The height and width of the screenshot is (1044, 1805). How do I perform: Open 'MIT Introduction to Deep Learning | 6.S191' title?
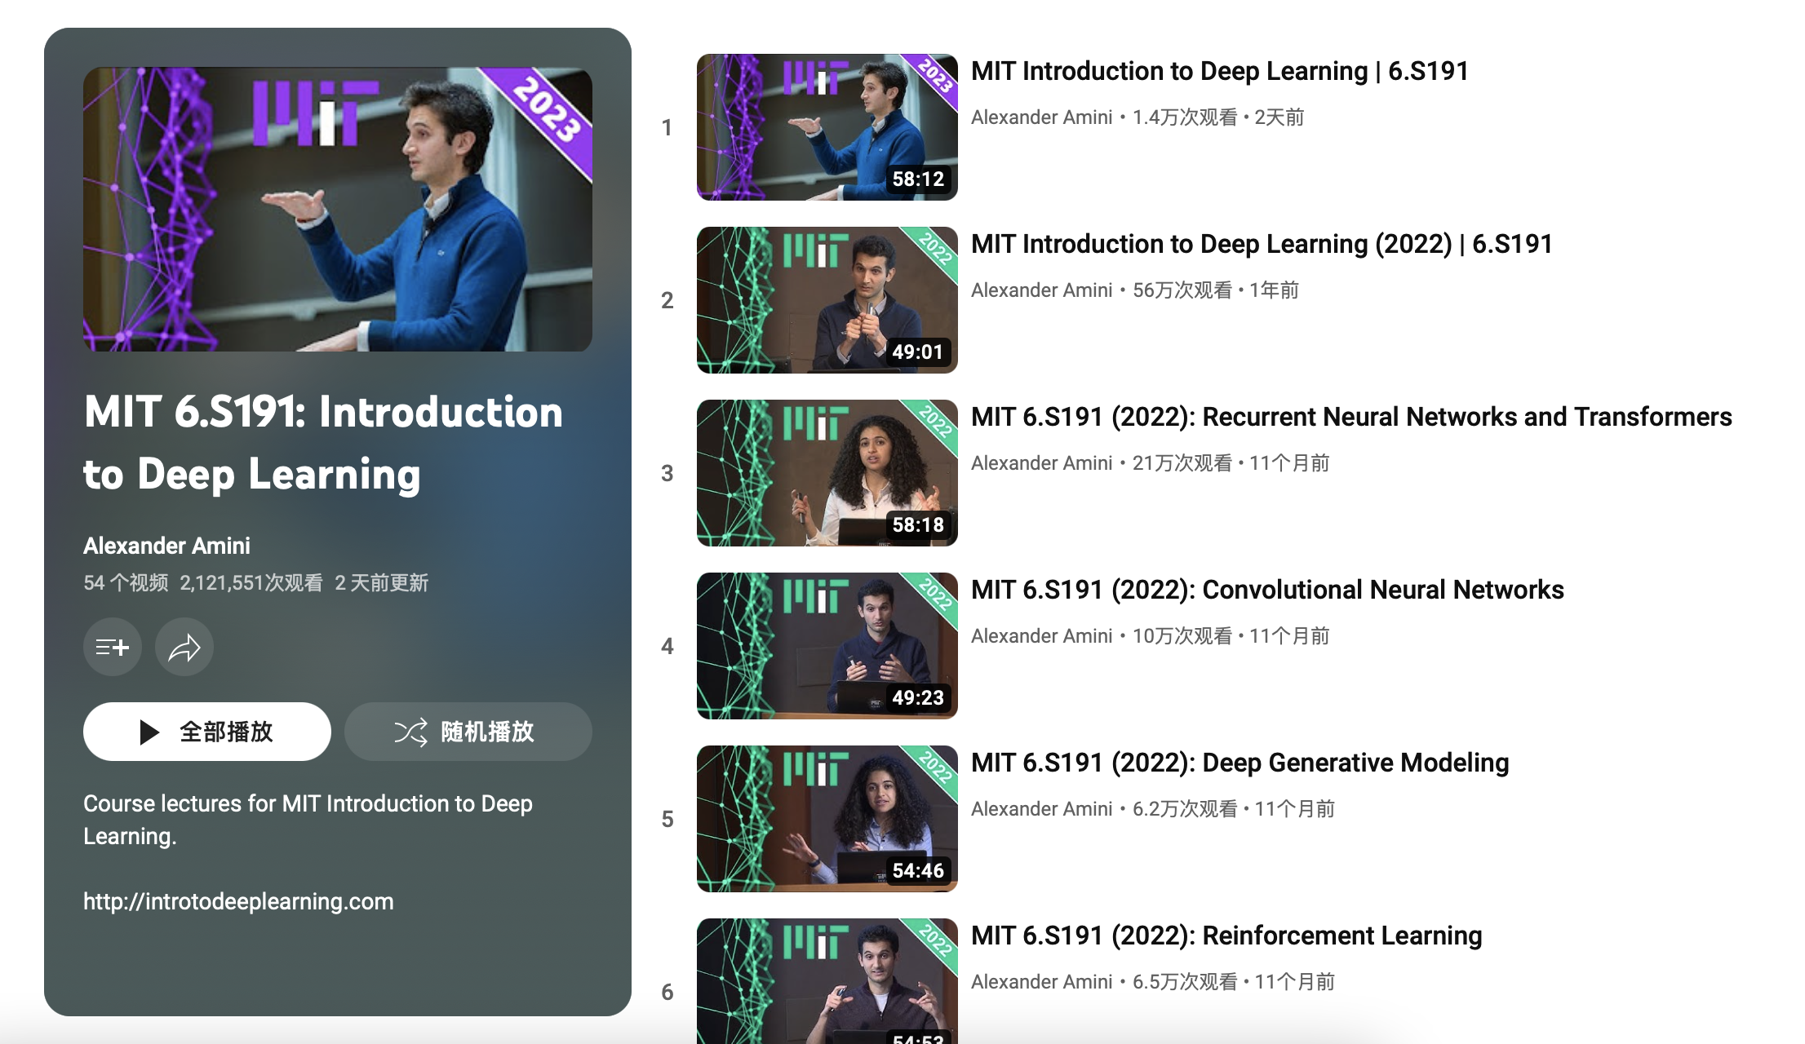pyautogui.click(x=1220, y=71)
